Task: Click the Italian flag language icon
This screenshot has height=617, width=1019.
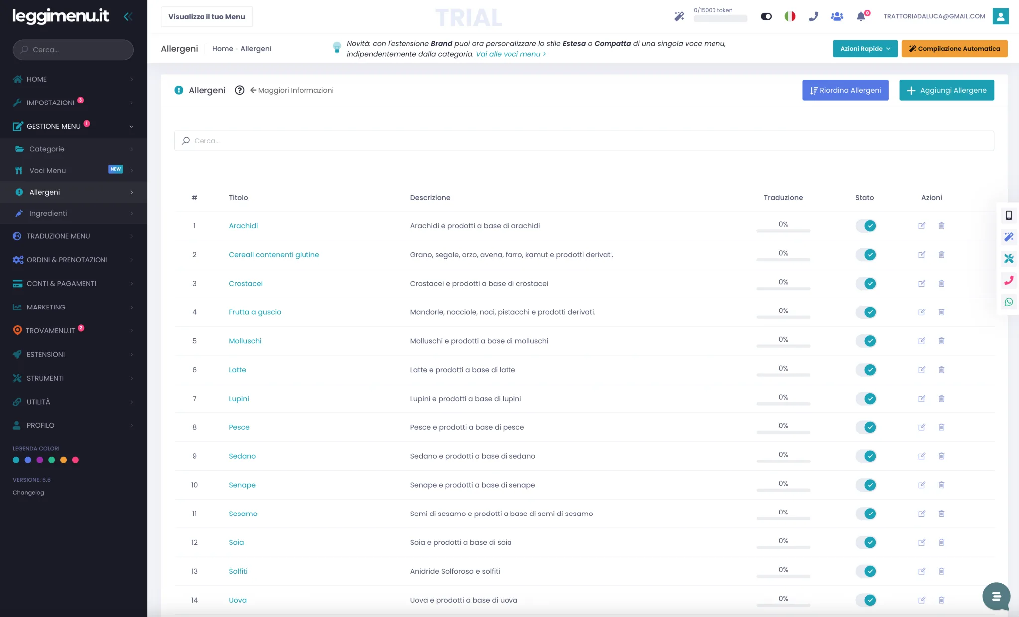Action: tap(790, 16)
